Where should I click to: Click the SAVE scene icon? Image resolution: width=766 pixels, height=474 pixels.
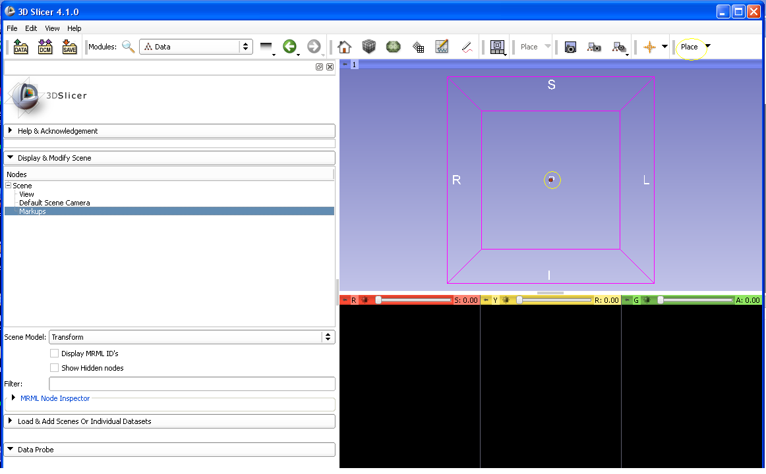[x=69, y=47]
